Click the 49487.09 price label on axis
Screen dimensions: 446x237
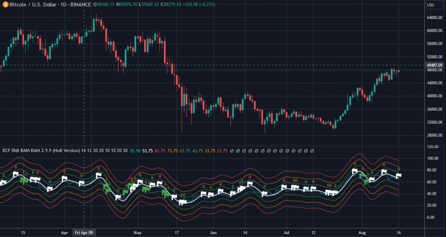click(434, 65)
